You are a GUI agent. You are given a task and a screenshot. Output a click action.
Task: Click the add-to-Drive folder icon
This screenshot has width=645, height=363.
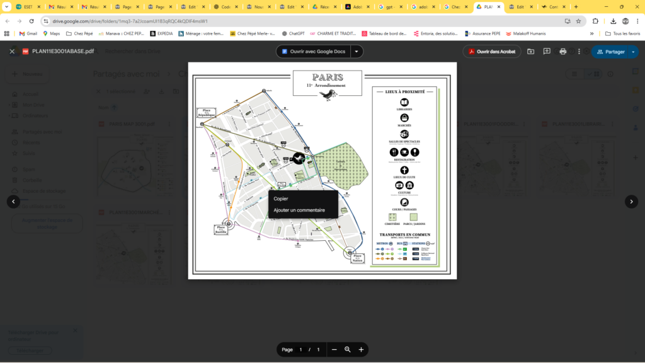(x=531, y=52)
